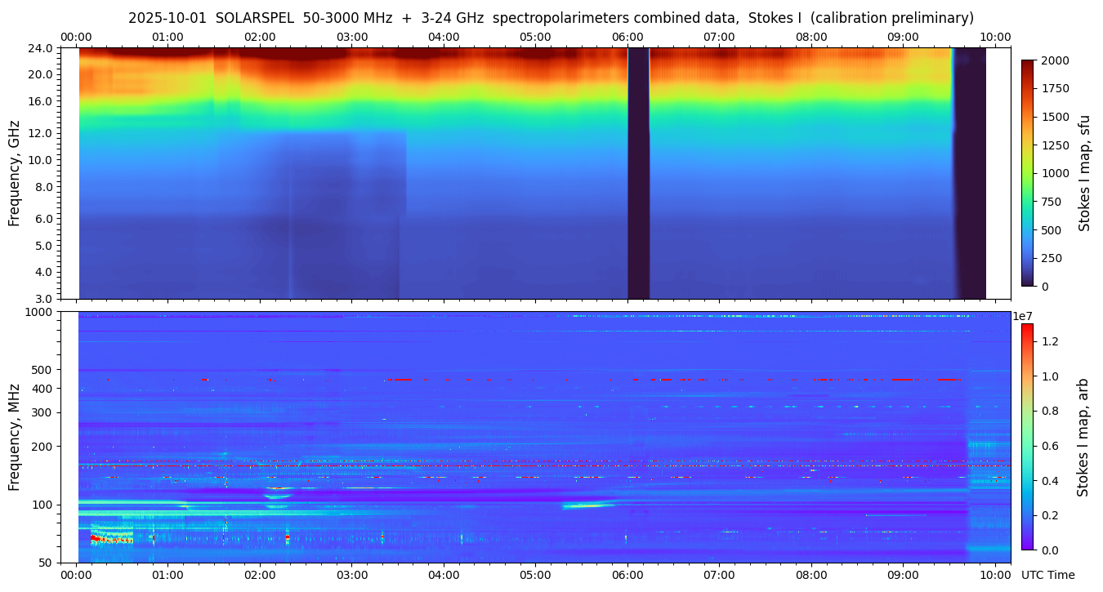This screenshot has height=592, width=1103.
Task: Click the upper colorbar for sfu scale
Action: coord(1028,172)
